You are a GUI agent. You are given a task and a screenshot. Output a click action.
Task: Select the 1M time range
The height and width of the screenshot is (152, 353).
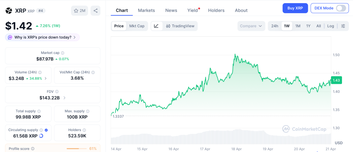[x=298, y=26]
